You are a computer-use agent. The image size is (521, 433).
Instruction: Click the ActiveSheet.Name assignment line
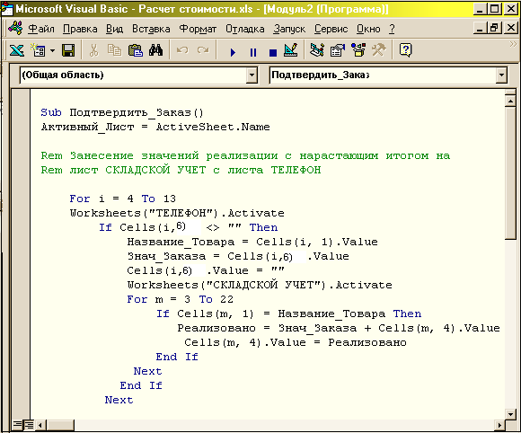point(155,127)
